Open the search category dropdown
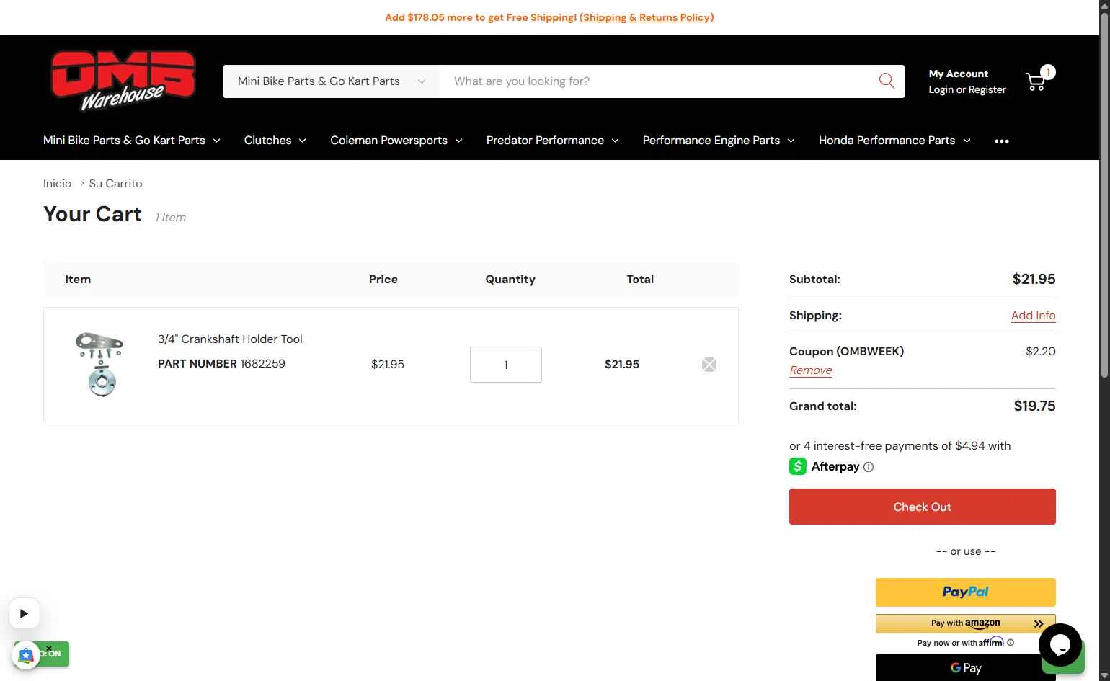Screen dimensions: 1110x681 pyautogui.click(x=332, y=81)
